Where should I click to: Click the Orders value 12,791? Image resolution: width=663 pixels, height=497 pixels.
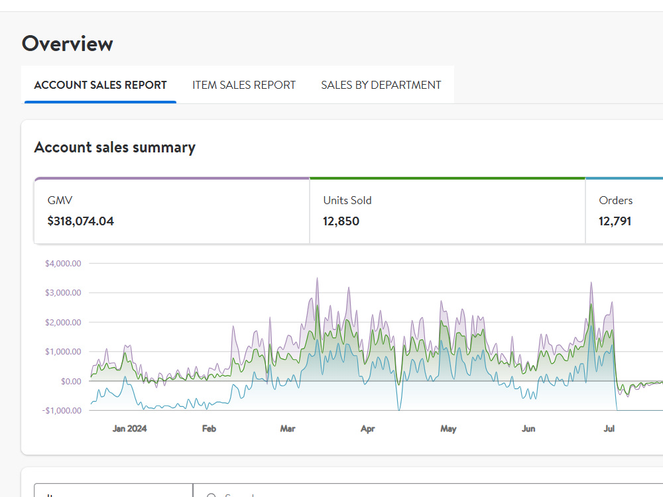point(615,221)
